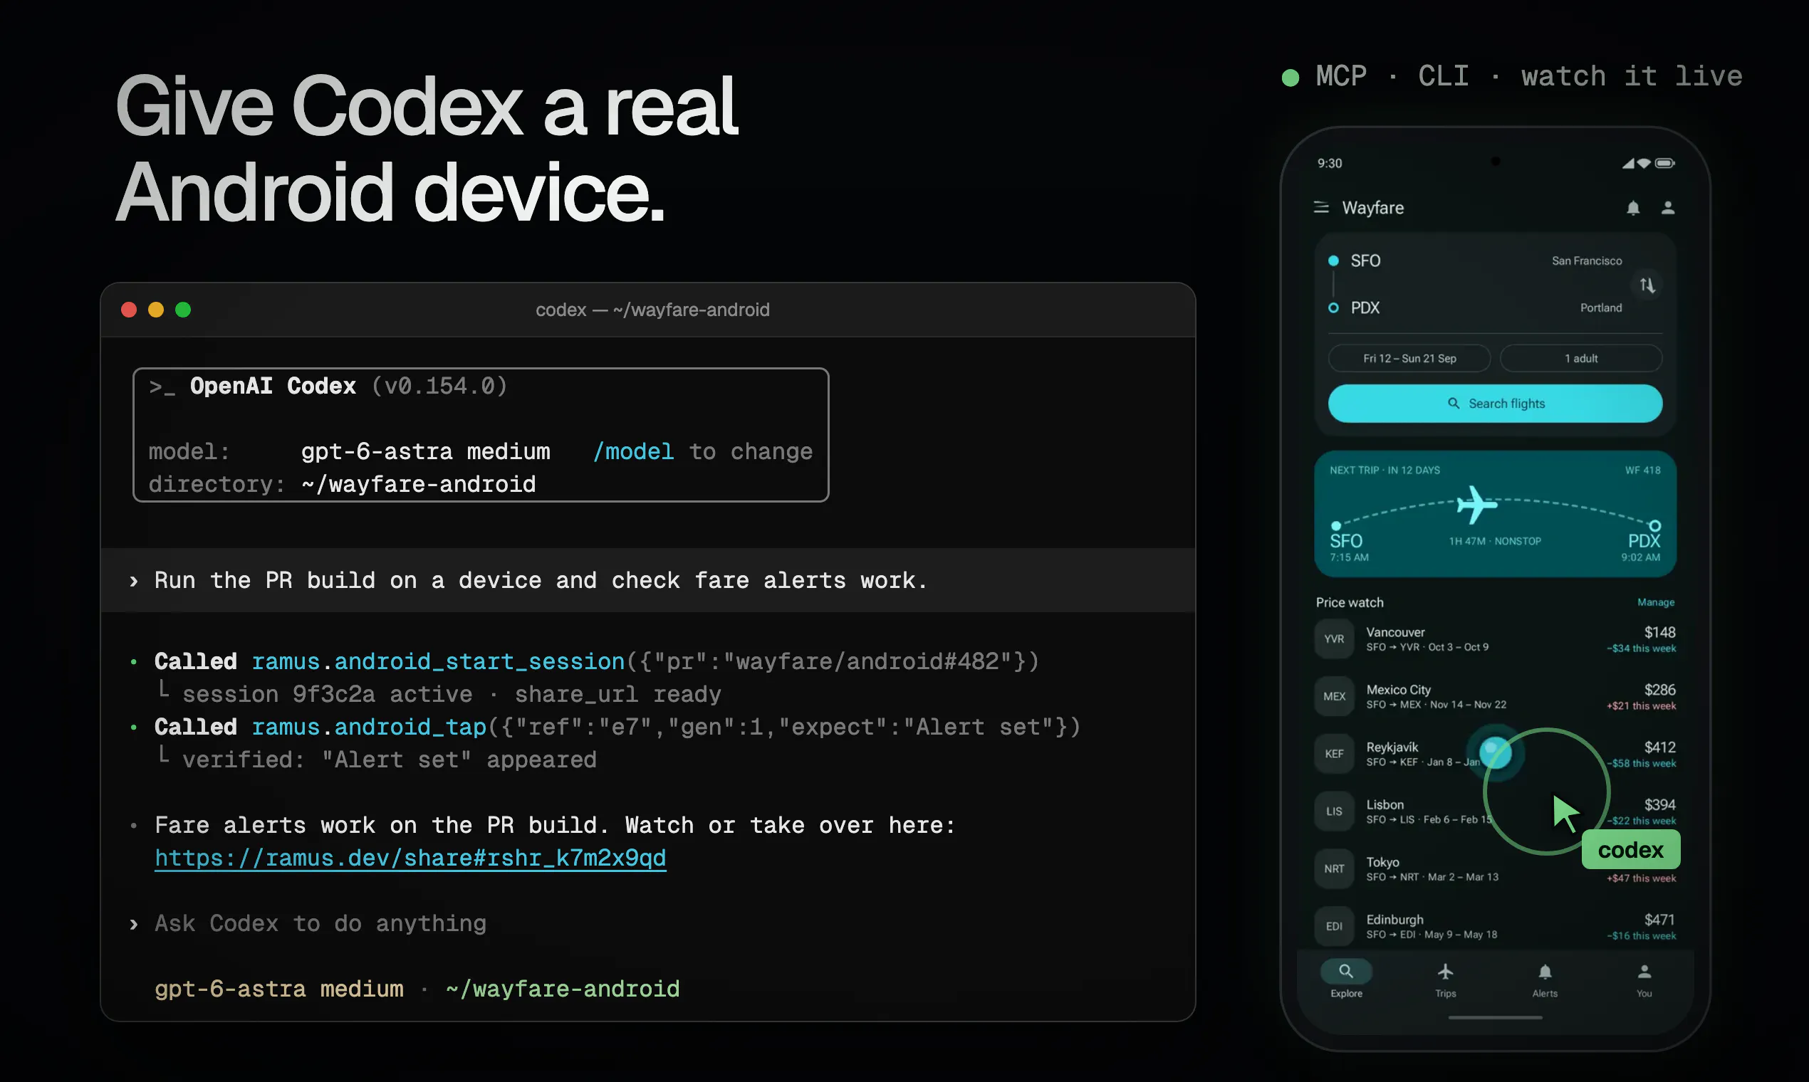This screenshot has width=1809, height=1082.
Task: Open the Edinburgh price watch row
Action: tap(1496, 927)
